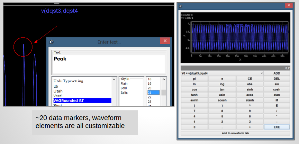Viewport: 299px width, 144px height.
Task: Click the calculator window's title bar icon
Action: (180, 6)
